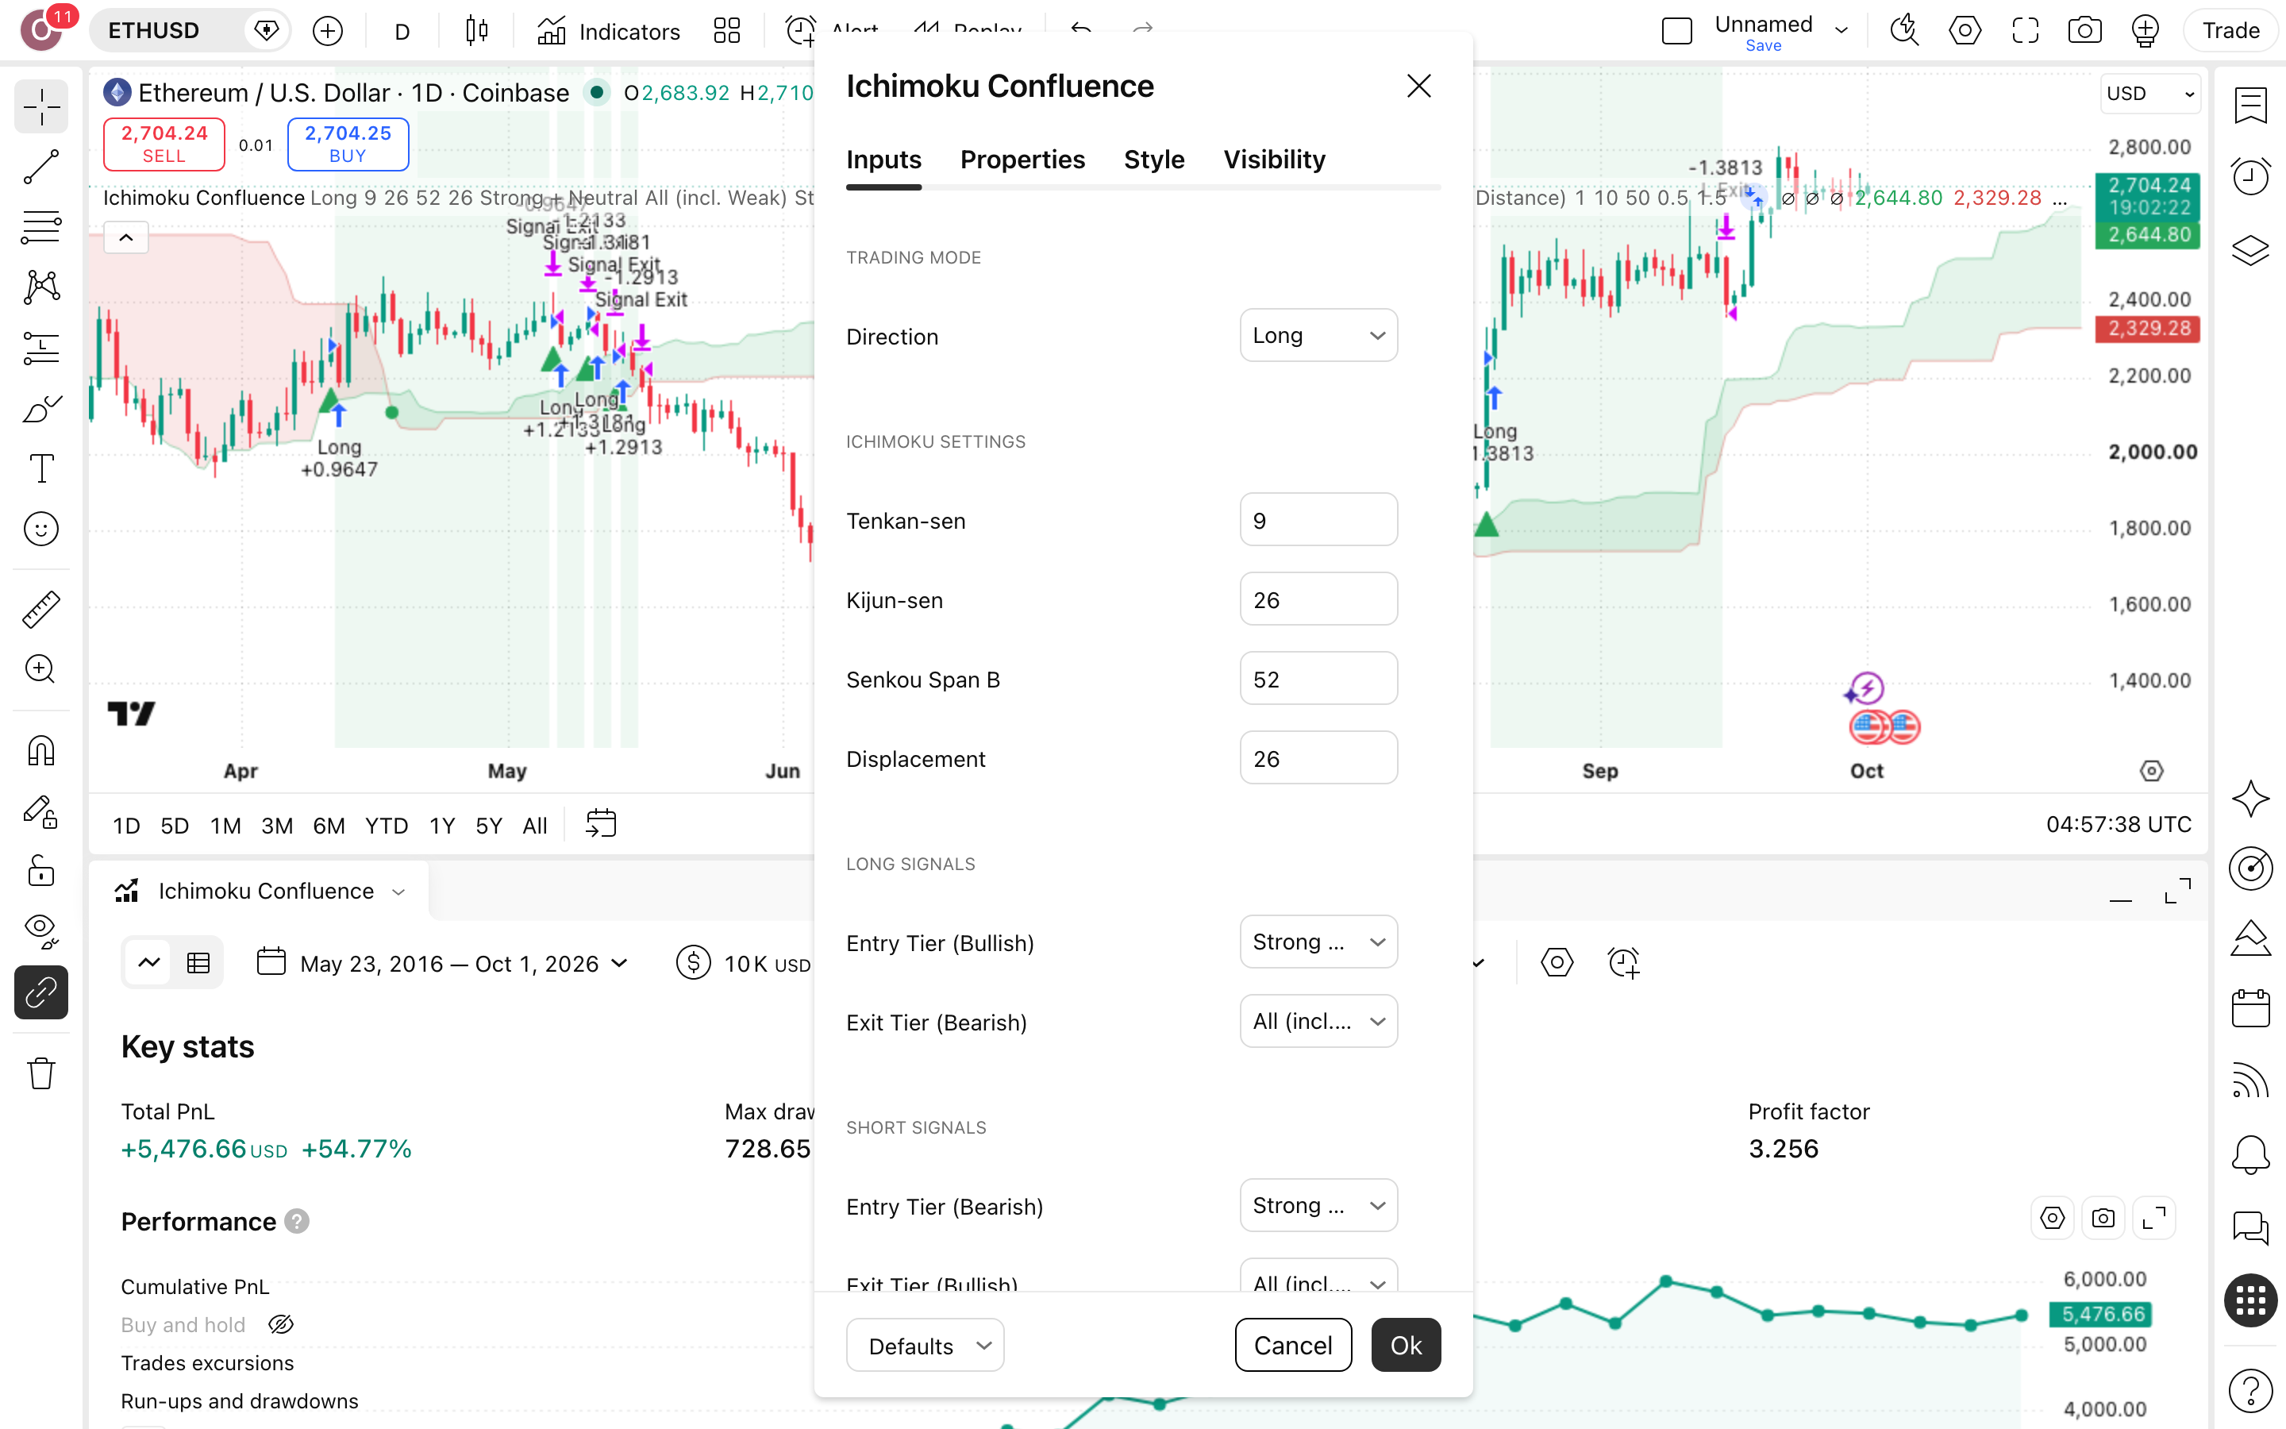This screenshot has height=1429, width=2286.
Task: Select the 1Y time range
Action: pyautogui.click(x=442, y=826)
